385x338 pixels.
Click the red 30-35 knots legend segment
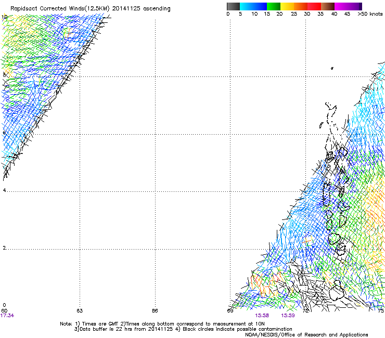point(314,6)
